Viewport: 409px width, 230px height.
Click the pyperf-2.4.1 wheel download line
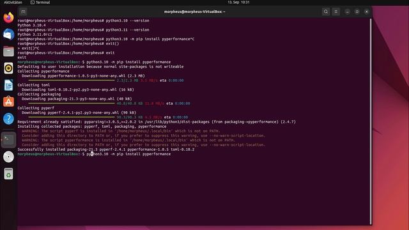pyautogui.click(x=79, y=112)
